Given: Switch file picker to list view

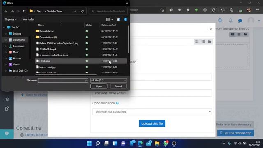Looking at the screenshot, I should click(x=203, y=42).
